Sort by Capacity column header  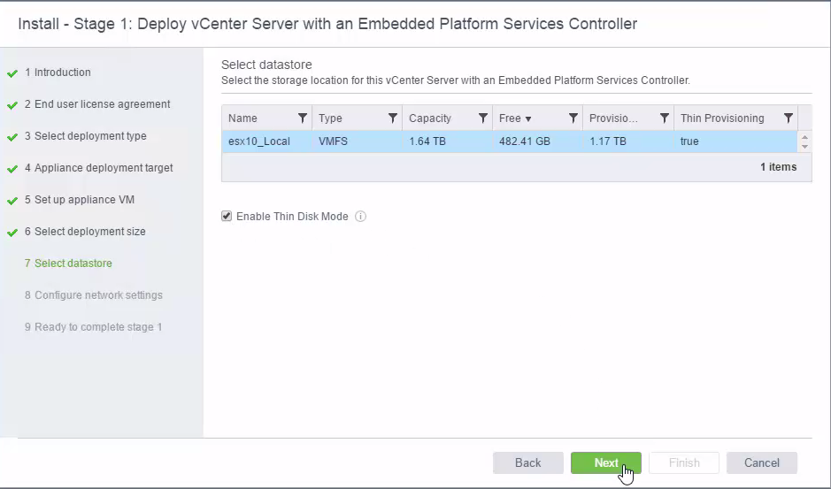coord(430,118)
